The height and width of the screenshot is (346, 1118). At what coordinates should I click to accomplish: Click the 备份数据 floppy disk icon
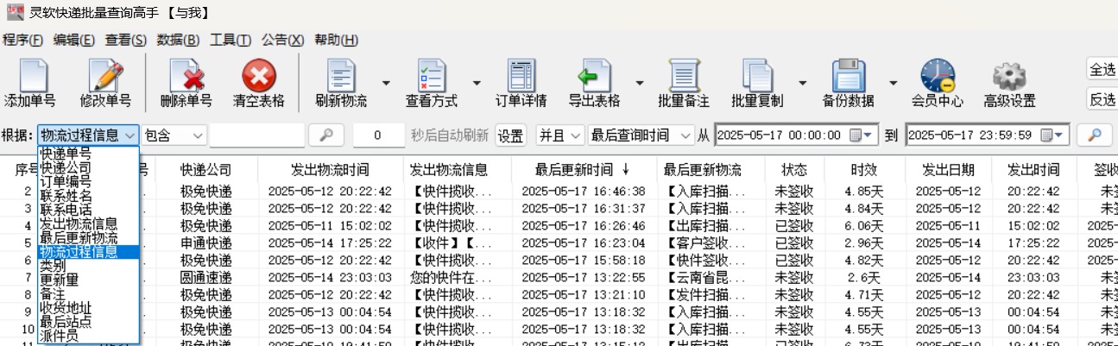click(848, 75)
